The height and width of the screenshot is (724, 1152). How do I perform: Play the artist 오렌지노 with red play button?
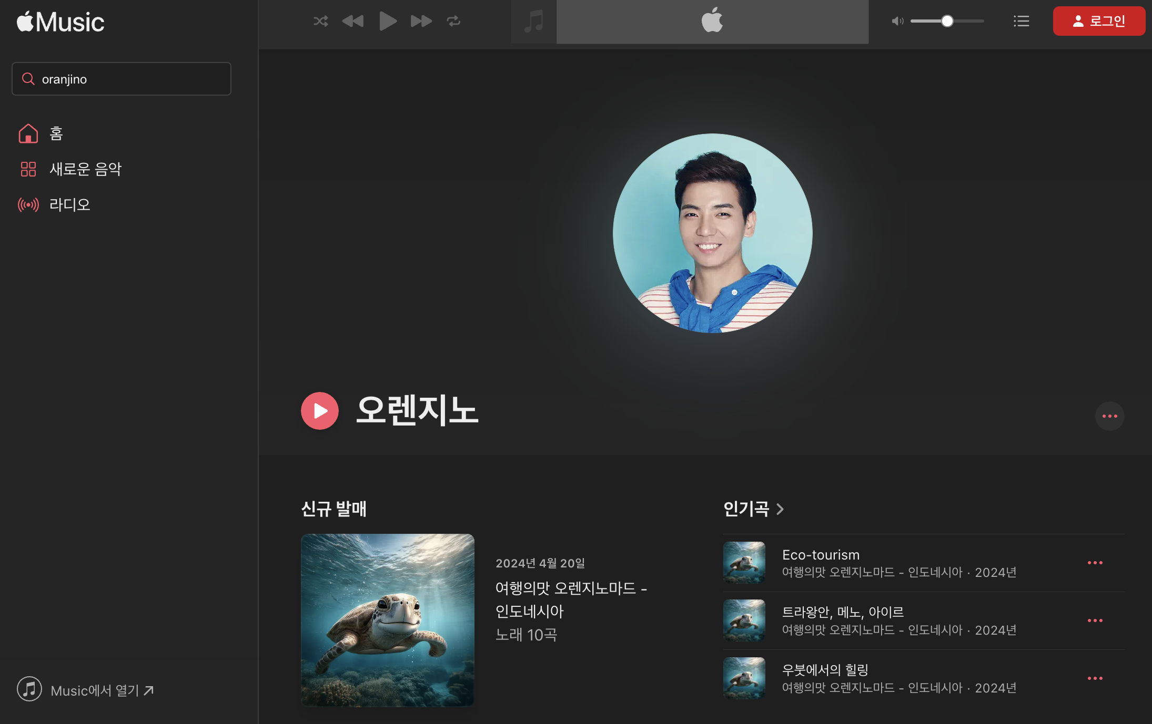tap(320, 411)
